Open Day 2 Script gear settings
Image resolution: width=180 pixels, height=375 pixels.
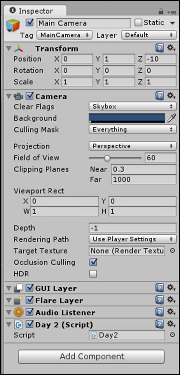point(171,324)
